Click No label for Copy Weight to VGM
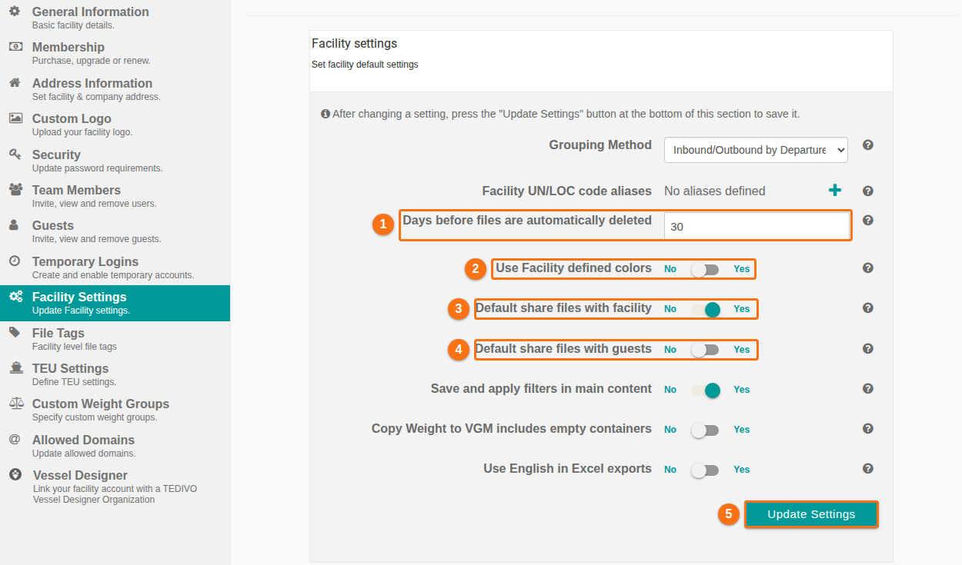This screenshot has height=565, width=962. (670, 430)
